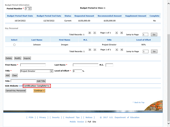The height and width of the screenshot is (127, 170).
Task: Open the Period Number dropdown
Action: tap(28, 9)
